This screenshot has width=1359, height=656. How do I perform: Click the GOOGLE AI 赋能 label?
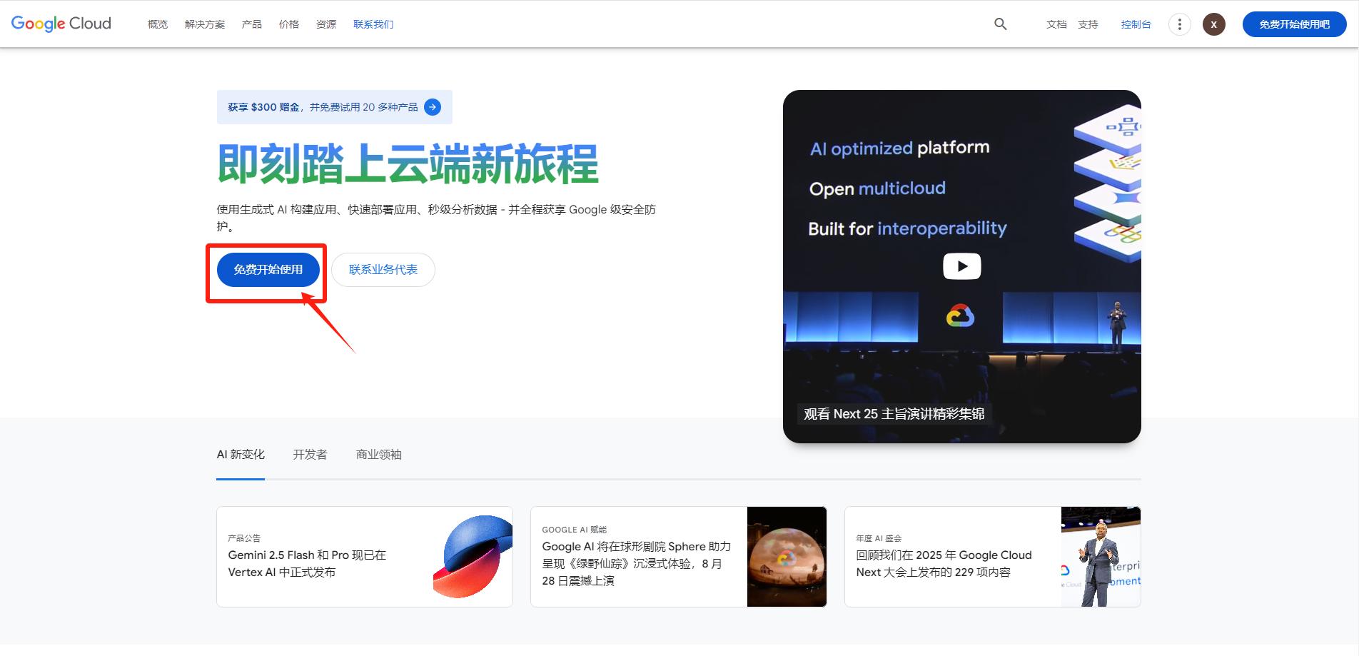tap(575, 530)
